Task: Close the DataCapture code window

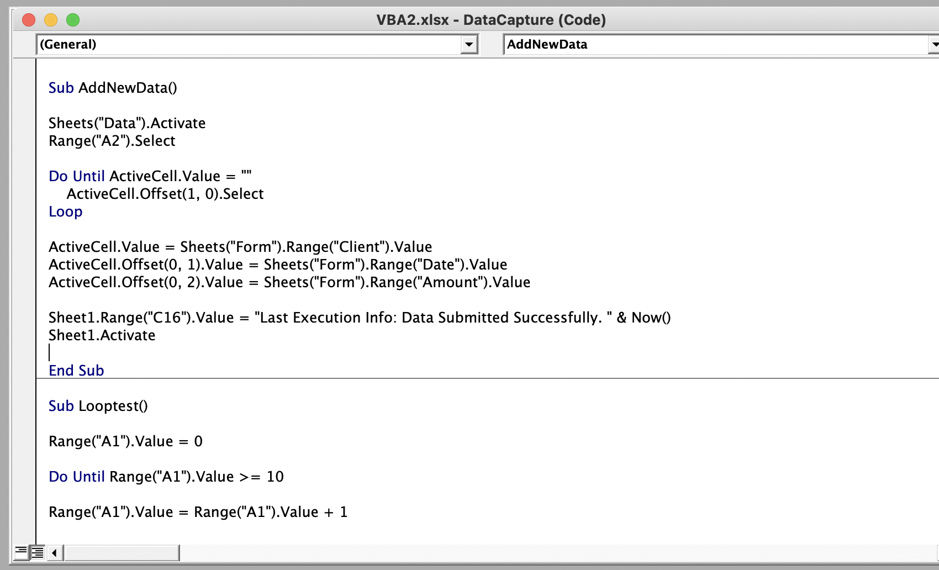Action: pyautogui.click(x=29, y=20)
